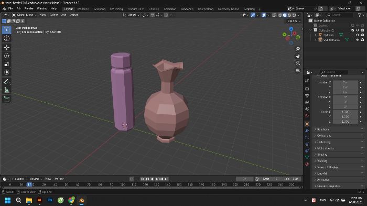
Task: Toggle viewport gizmos button
Action: pos(253,15)
